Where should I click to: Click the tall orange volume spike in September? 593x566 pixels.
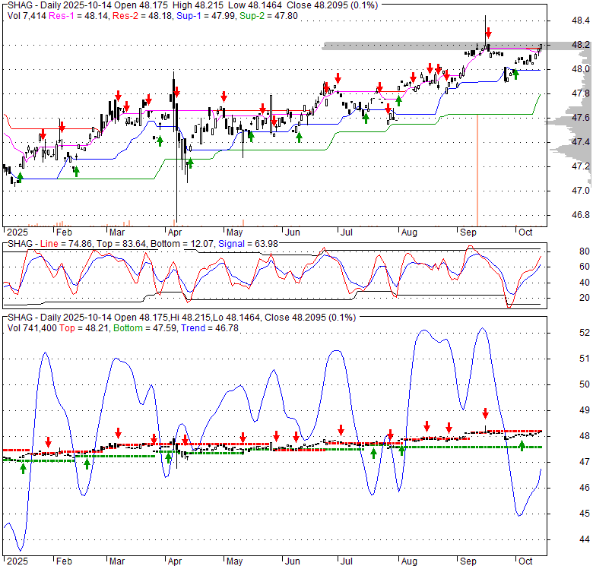pyautogui.click(x=477, y=167)
